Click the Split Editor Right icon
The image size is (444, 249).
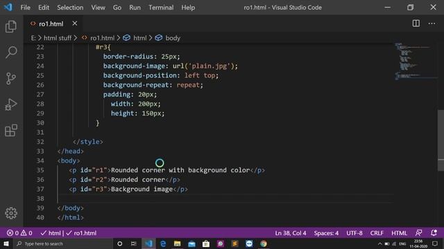(416, 24)
